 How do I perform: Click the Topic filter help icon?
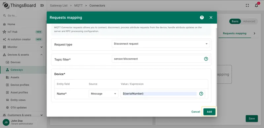point(206,59)
